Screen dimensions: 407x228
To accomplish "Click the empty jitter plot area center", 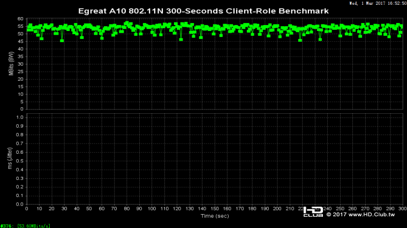I will click(x=214, y=158).
